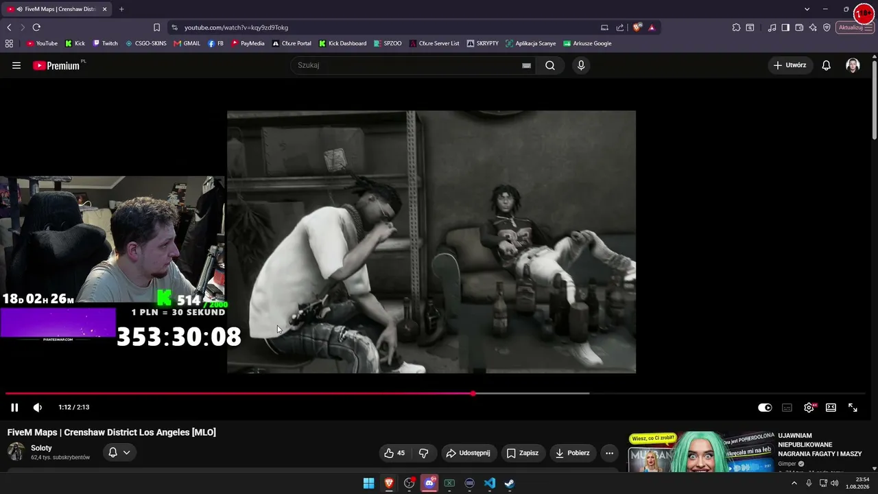This screenshot has height=494, width=878.
Task: Switch to theater mode
Action: click(831, 408)
